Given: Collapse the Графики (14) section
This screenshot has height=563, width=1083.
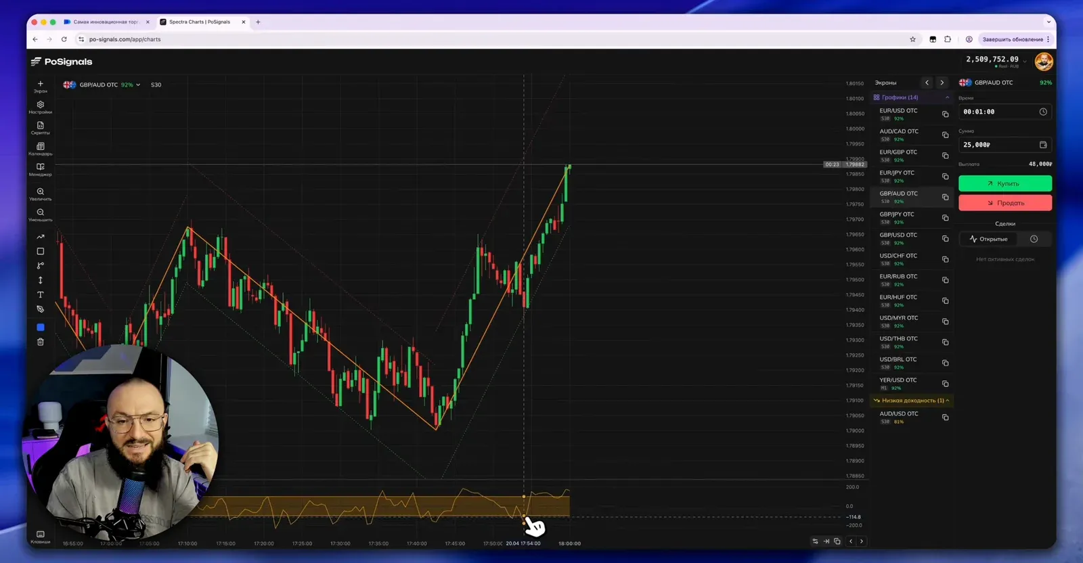Looking at the screenshot, I should pyautogui.click(x=911, y=97).
